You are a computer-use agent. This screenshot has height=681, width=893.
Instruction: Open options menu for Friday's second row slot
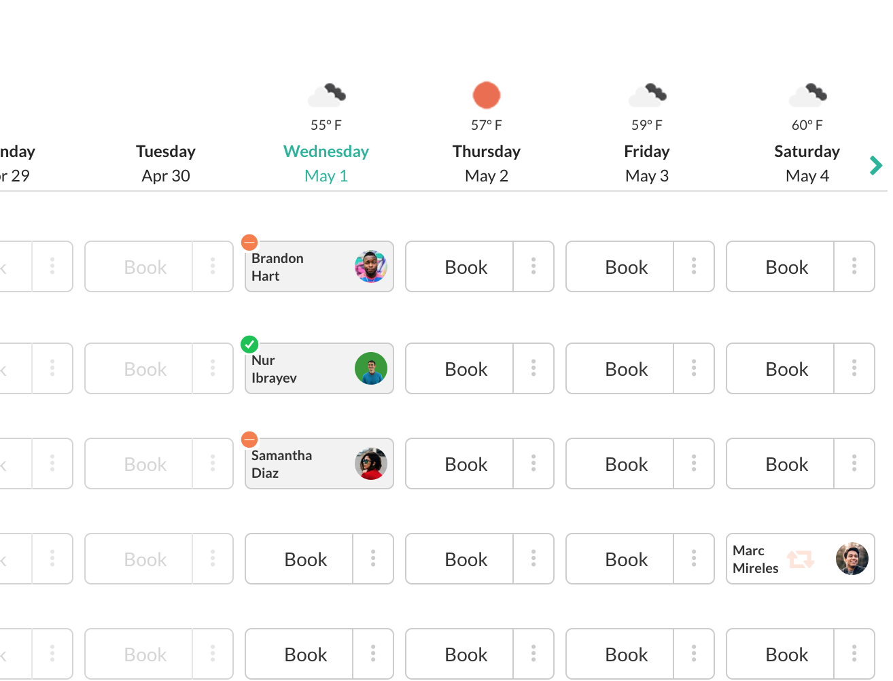click(694, 368)
